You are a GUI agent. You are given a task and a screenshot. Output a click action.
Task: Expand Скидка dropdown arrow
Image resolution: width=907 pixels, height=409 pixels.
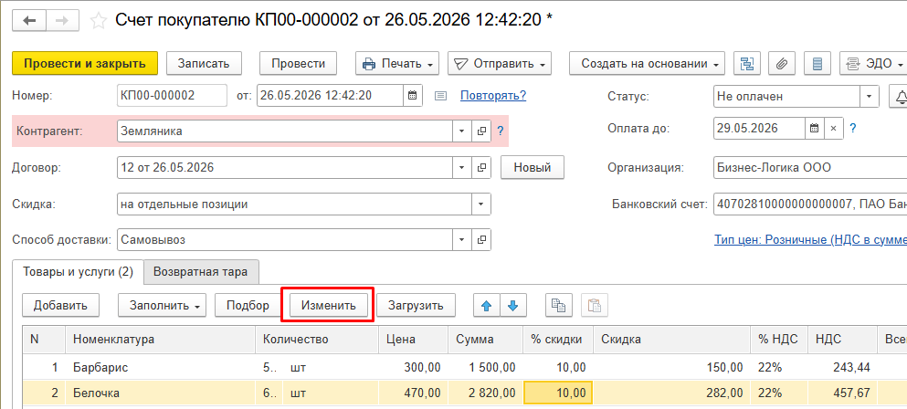click(x=481, y=204)
